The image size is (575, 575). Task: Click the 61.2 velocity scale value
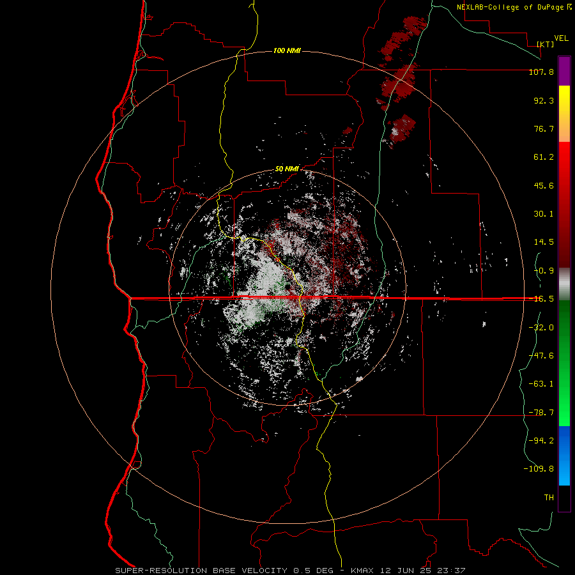pyautogui.click(x=544, y=157)
